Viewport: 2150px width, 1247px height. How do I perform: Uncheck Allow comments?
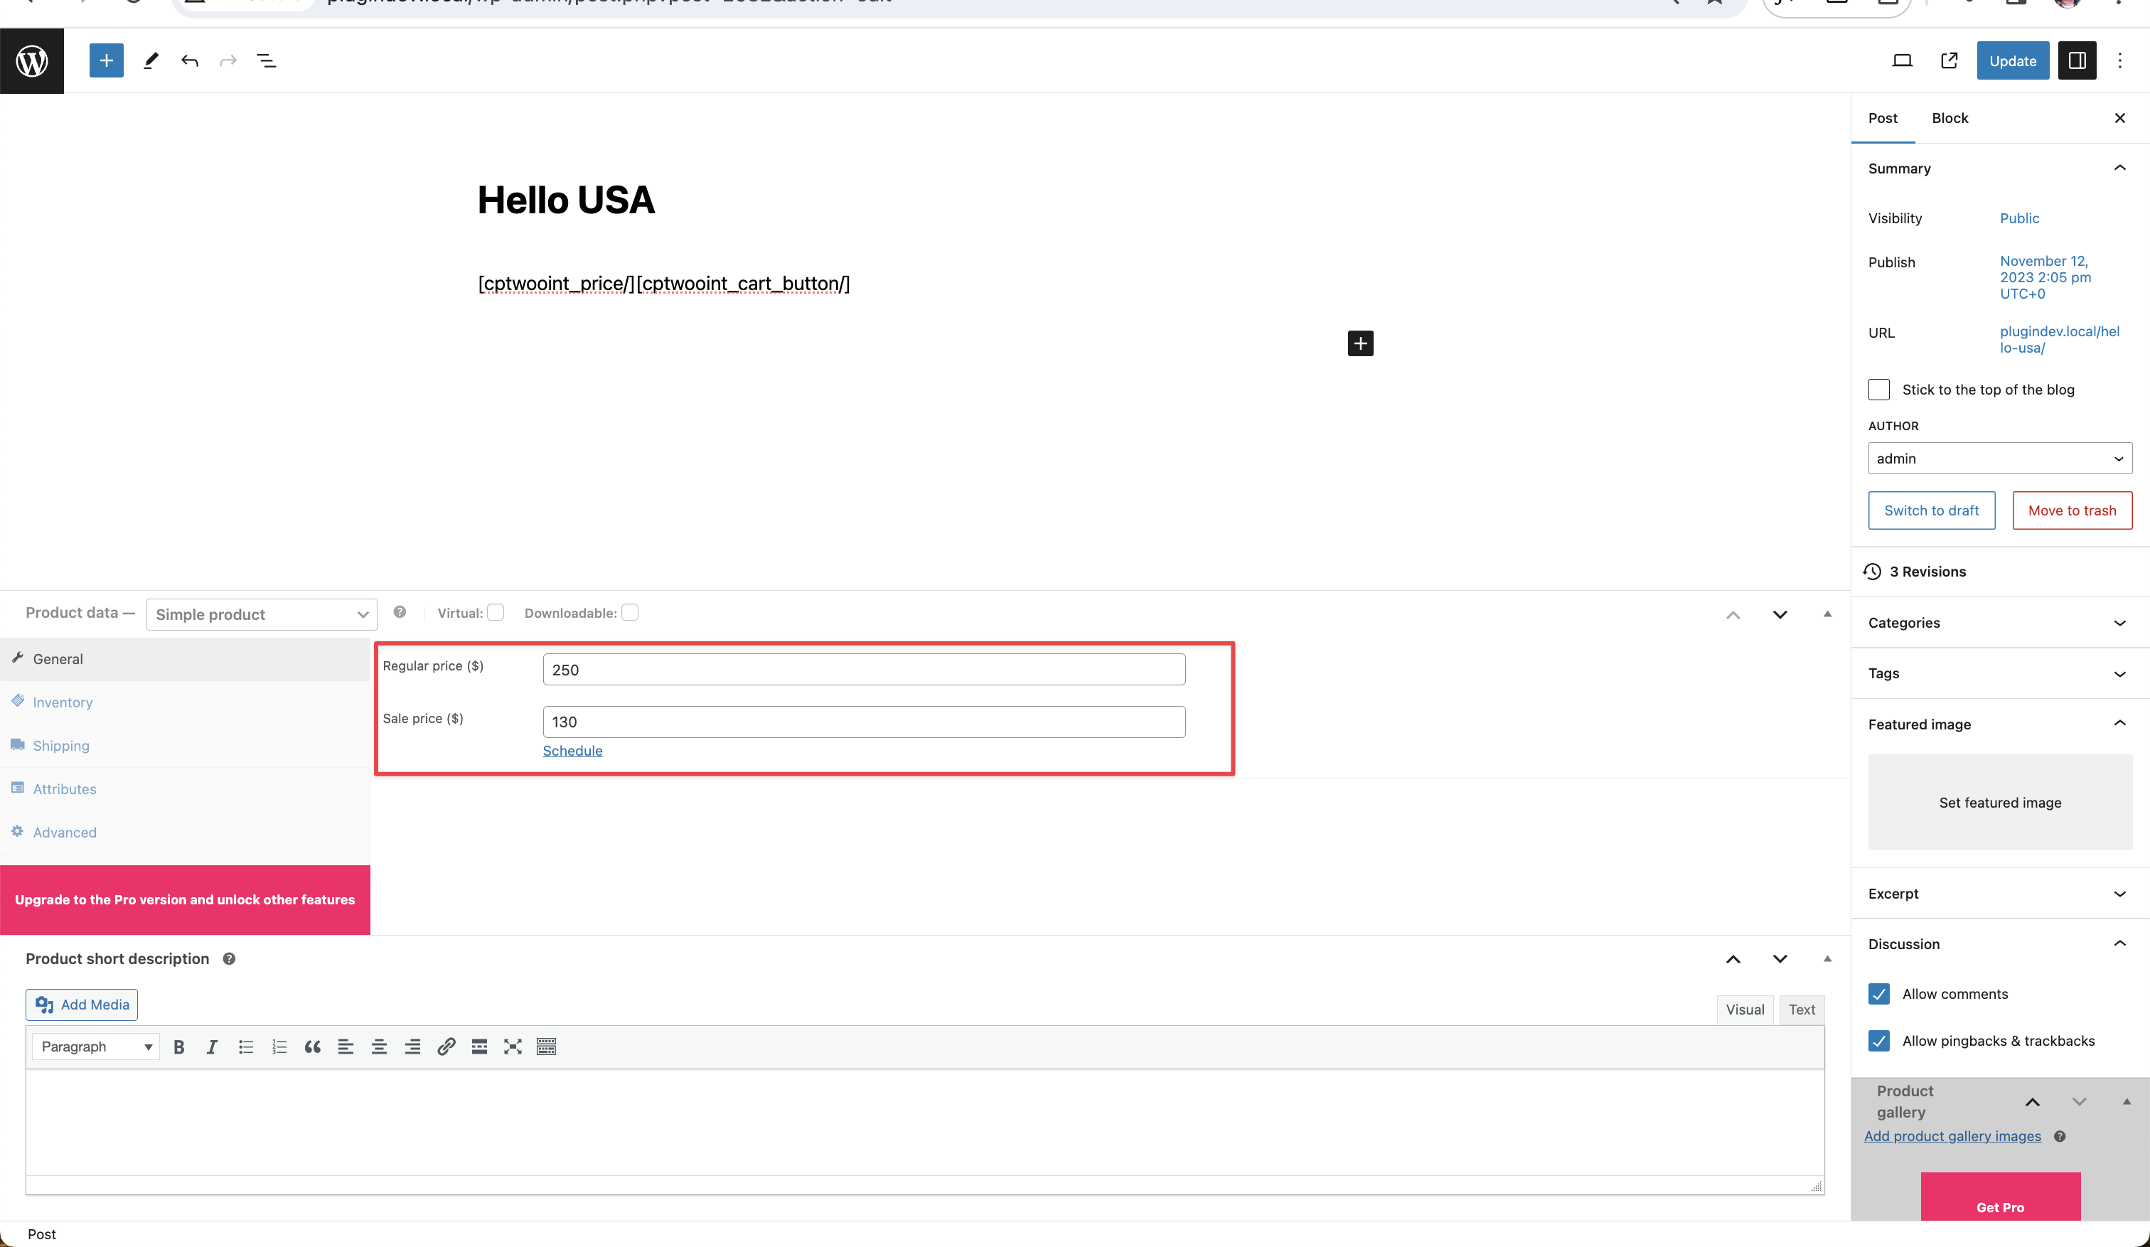(1878, 994)
